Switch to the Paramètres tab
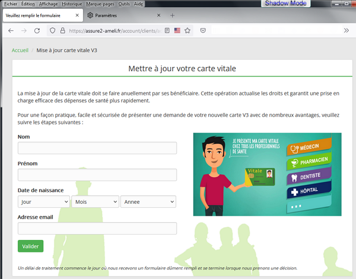The width and height of the screenshot is (356, 279). click(x=110, y=15)
